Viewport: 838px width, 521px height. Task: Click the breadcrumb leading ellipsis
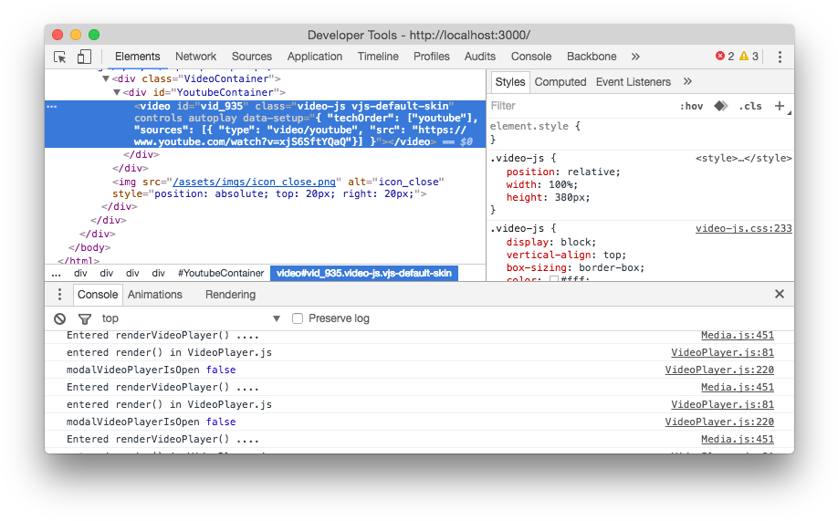click(56, 273)
